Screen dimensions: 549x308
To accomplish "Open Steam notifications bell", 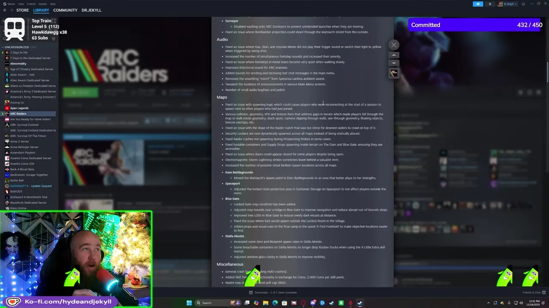I will pos(490,4).
